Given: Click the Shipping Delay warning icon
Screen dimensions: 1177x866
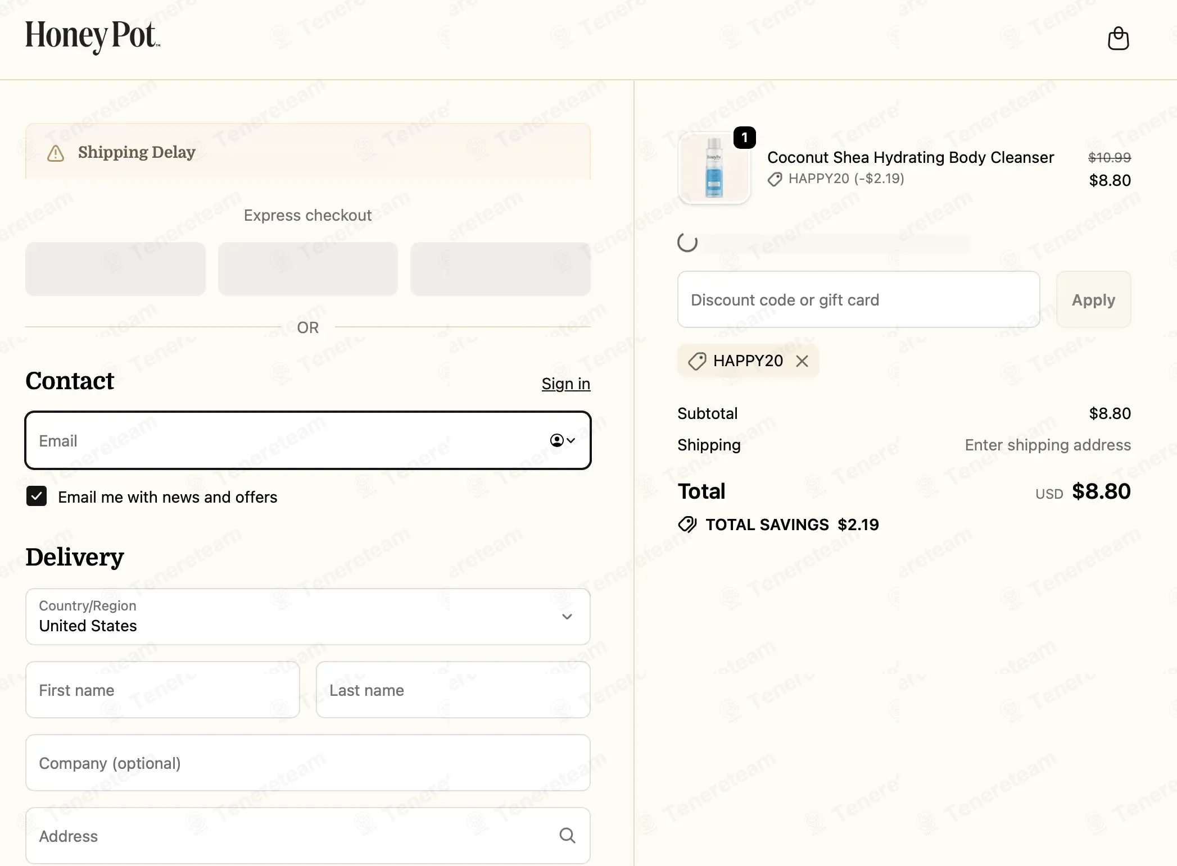Looking at the screenshot, I should pyautogui.click(x=56, y=153).
